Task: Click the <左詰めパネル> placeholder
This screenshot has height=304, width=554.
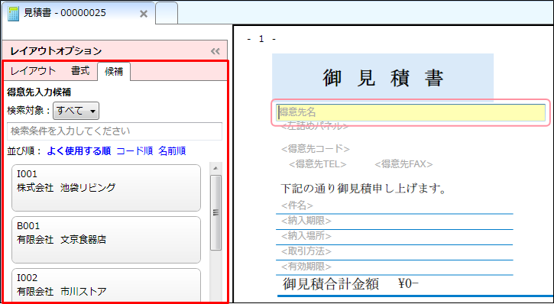Action: [x=315, y=126]
